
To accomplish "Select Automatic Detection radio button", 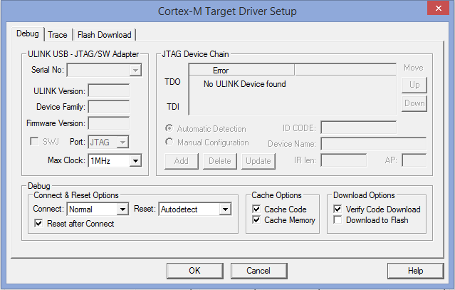I will tap(169, 128).
